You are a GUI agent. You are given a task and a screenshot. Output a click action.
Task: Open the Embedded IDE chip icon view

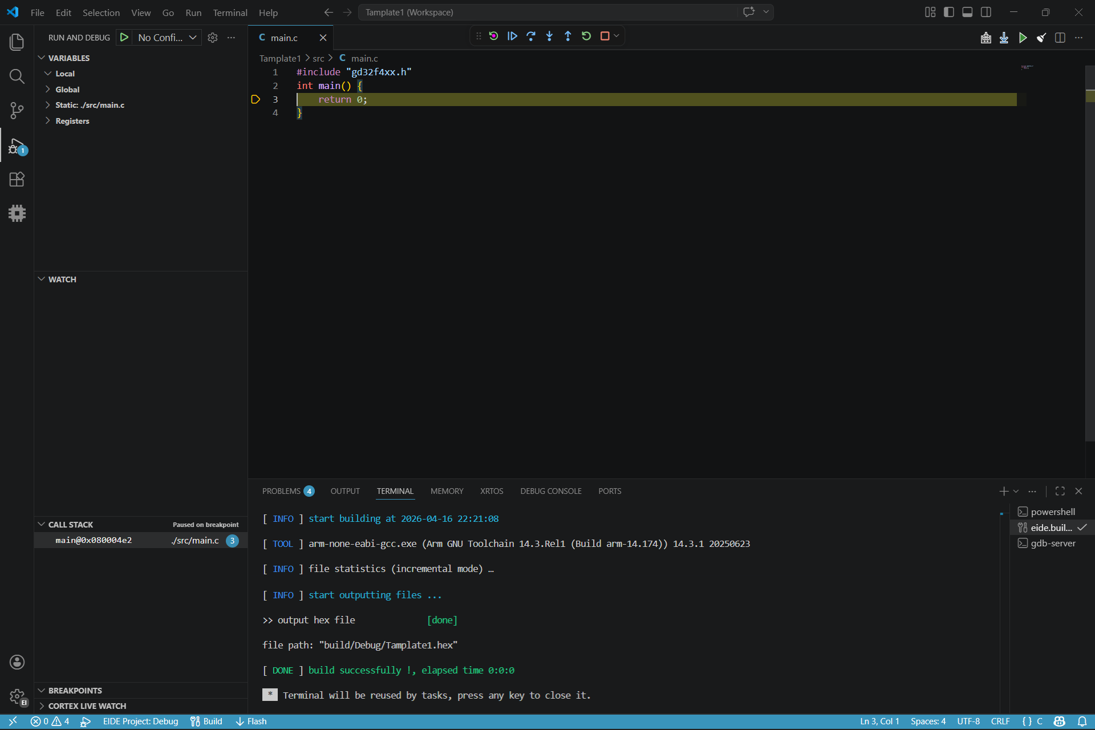click(x=17, y=213)
